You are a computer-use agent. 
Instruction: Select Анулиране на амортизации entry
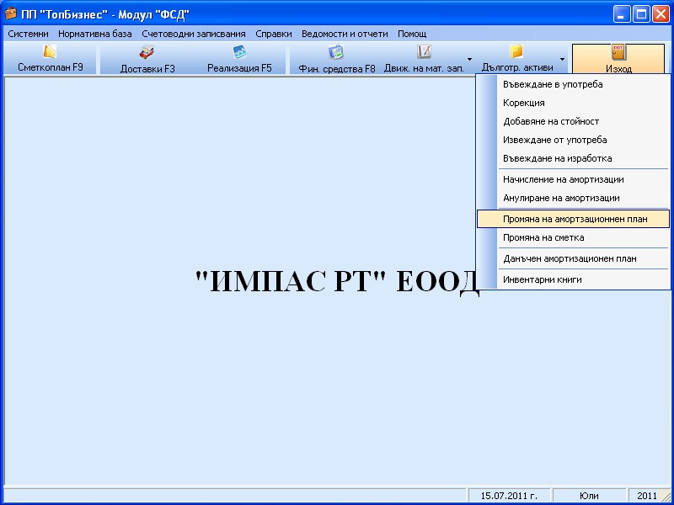click(574, 198)
